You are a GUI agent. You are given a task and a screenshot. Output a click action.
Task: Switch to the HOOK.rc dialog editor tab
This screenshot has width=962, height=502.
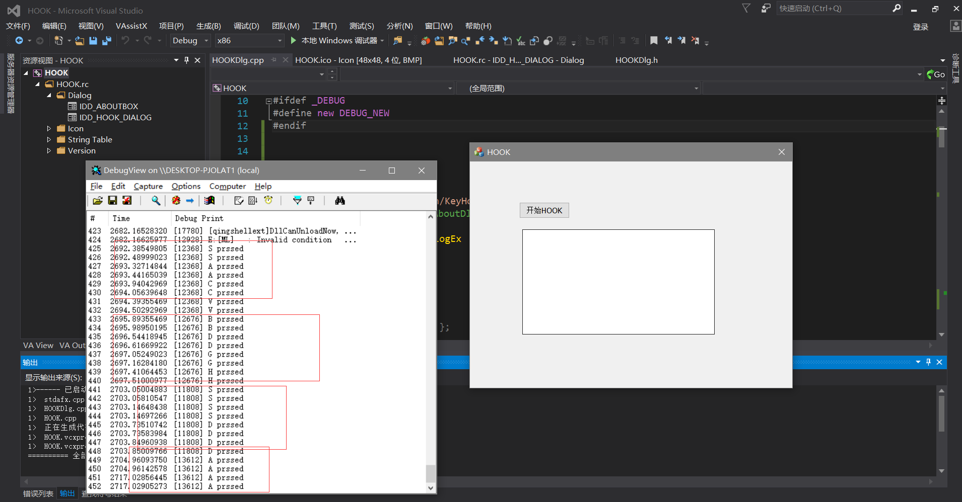[519, 60]
